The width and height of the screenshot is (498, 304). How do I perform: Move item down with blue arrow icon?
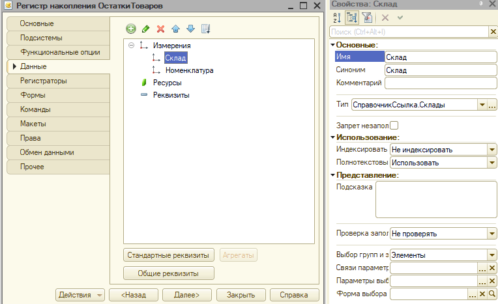(x=190, y=29)
